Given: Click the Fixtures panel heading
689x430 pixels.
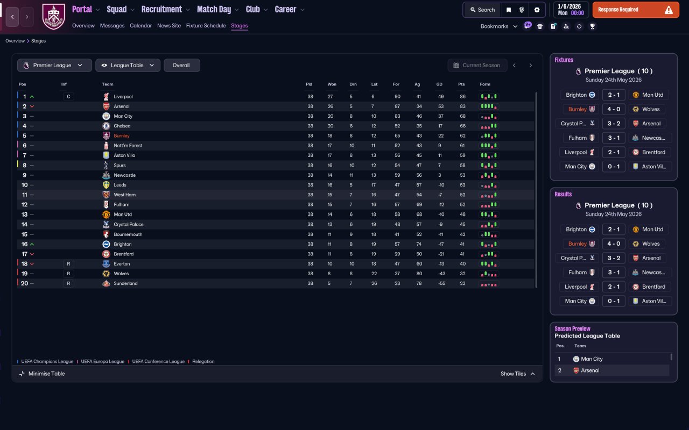Looking at the screenshot, I should coord(564,60).
